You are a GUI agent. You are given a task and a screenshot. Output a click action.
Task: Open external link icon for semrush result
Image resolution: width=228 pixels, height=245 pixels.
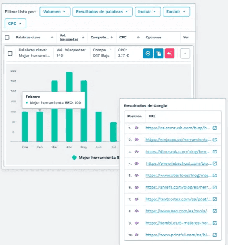tap(215, 128)
